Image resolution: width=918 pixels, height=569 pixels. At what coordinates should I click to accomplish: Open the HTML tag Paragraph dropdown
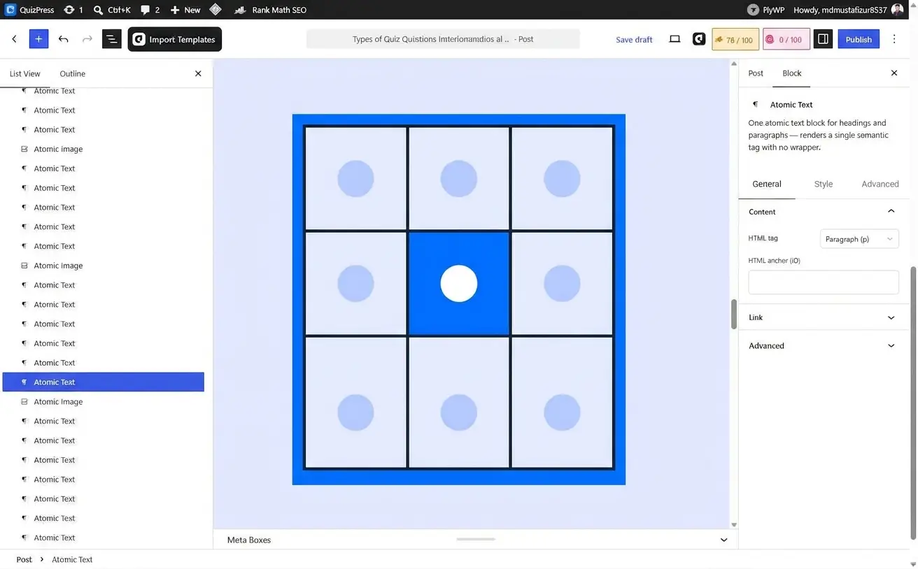(859, 238)
